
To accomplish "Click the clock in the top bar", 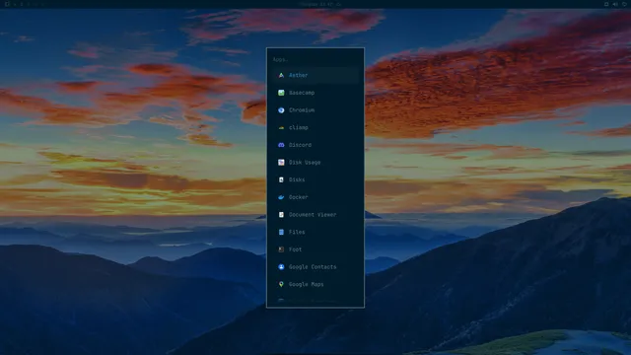I will tap(319, 4).
